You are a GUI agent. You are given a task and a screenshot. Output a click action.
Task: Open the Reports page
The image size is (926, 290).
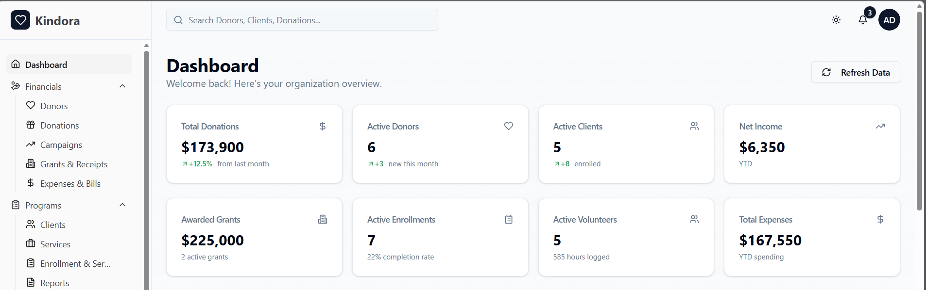pyautogui.click(x=54, y=283)
